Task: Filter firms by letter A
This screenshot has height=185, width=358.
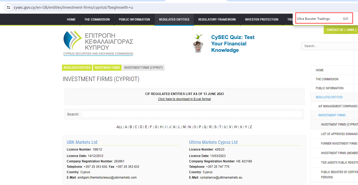Action: pyautogui.click(x=126, y=127)
